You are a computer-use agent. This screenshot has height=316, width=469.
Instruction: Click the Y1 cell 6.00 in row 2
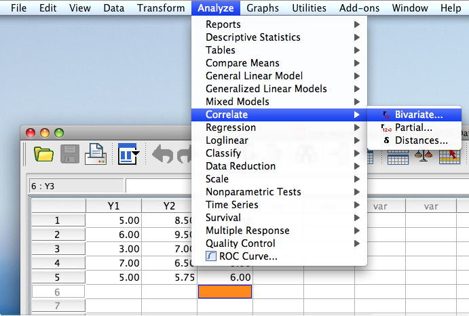113,235
